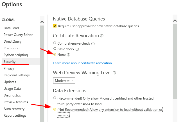183x122 pixels.
Task: Open the Moderate warning level dropdown
Action: (64, 80)
